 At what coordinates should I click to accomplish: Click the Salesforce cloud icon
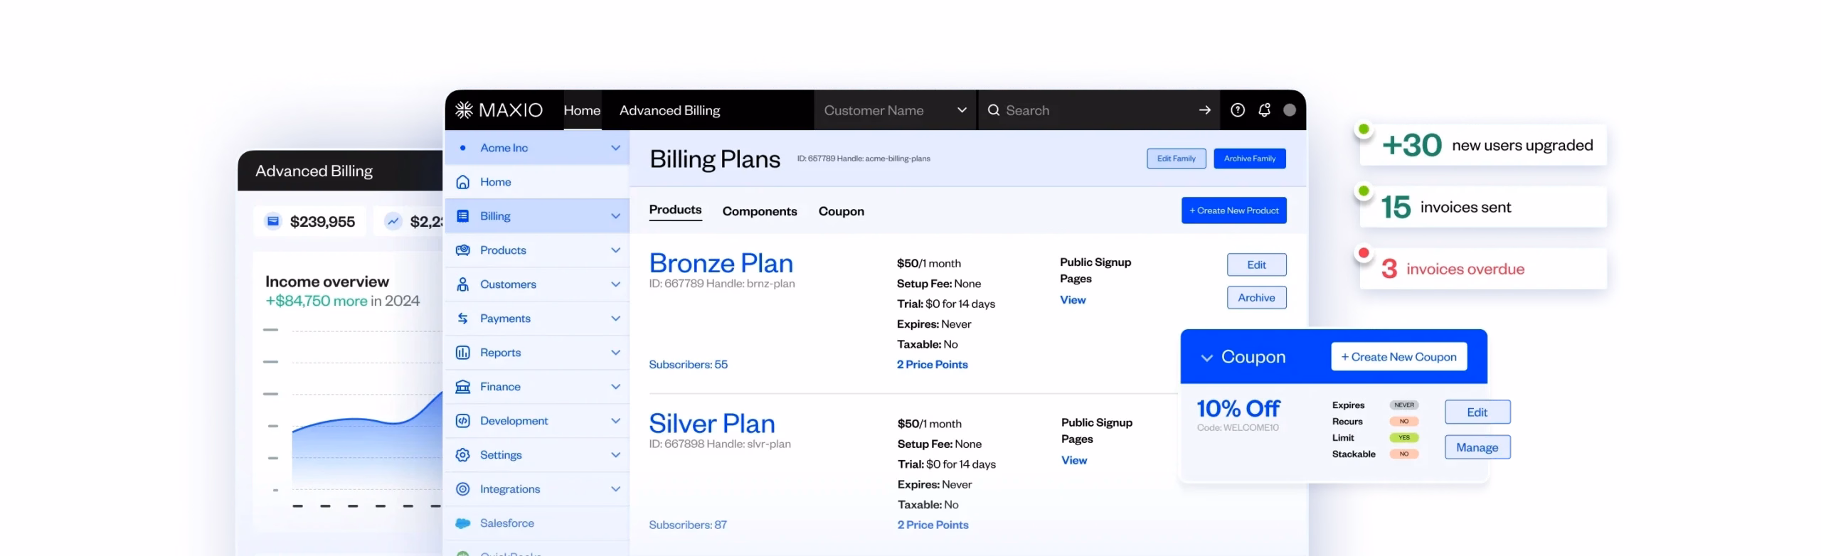tap(462, 523)
